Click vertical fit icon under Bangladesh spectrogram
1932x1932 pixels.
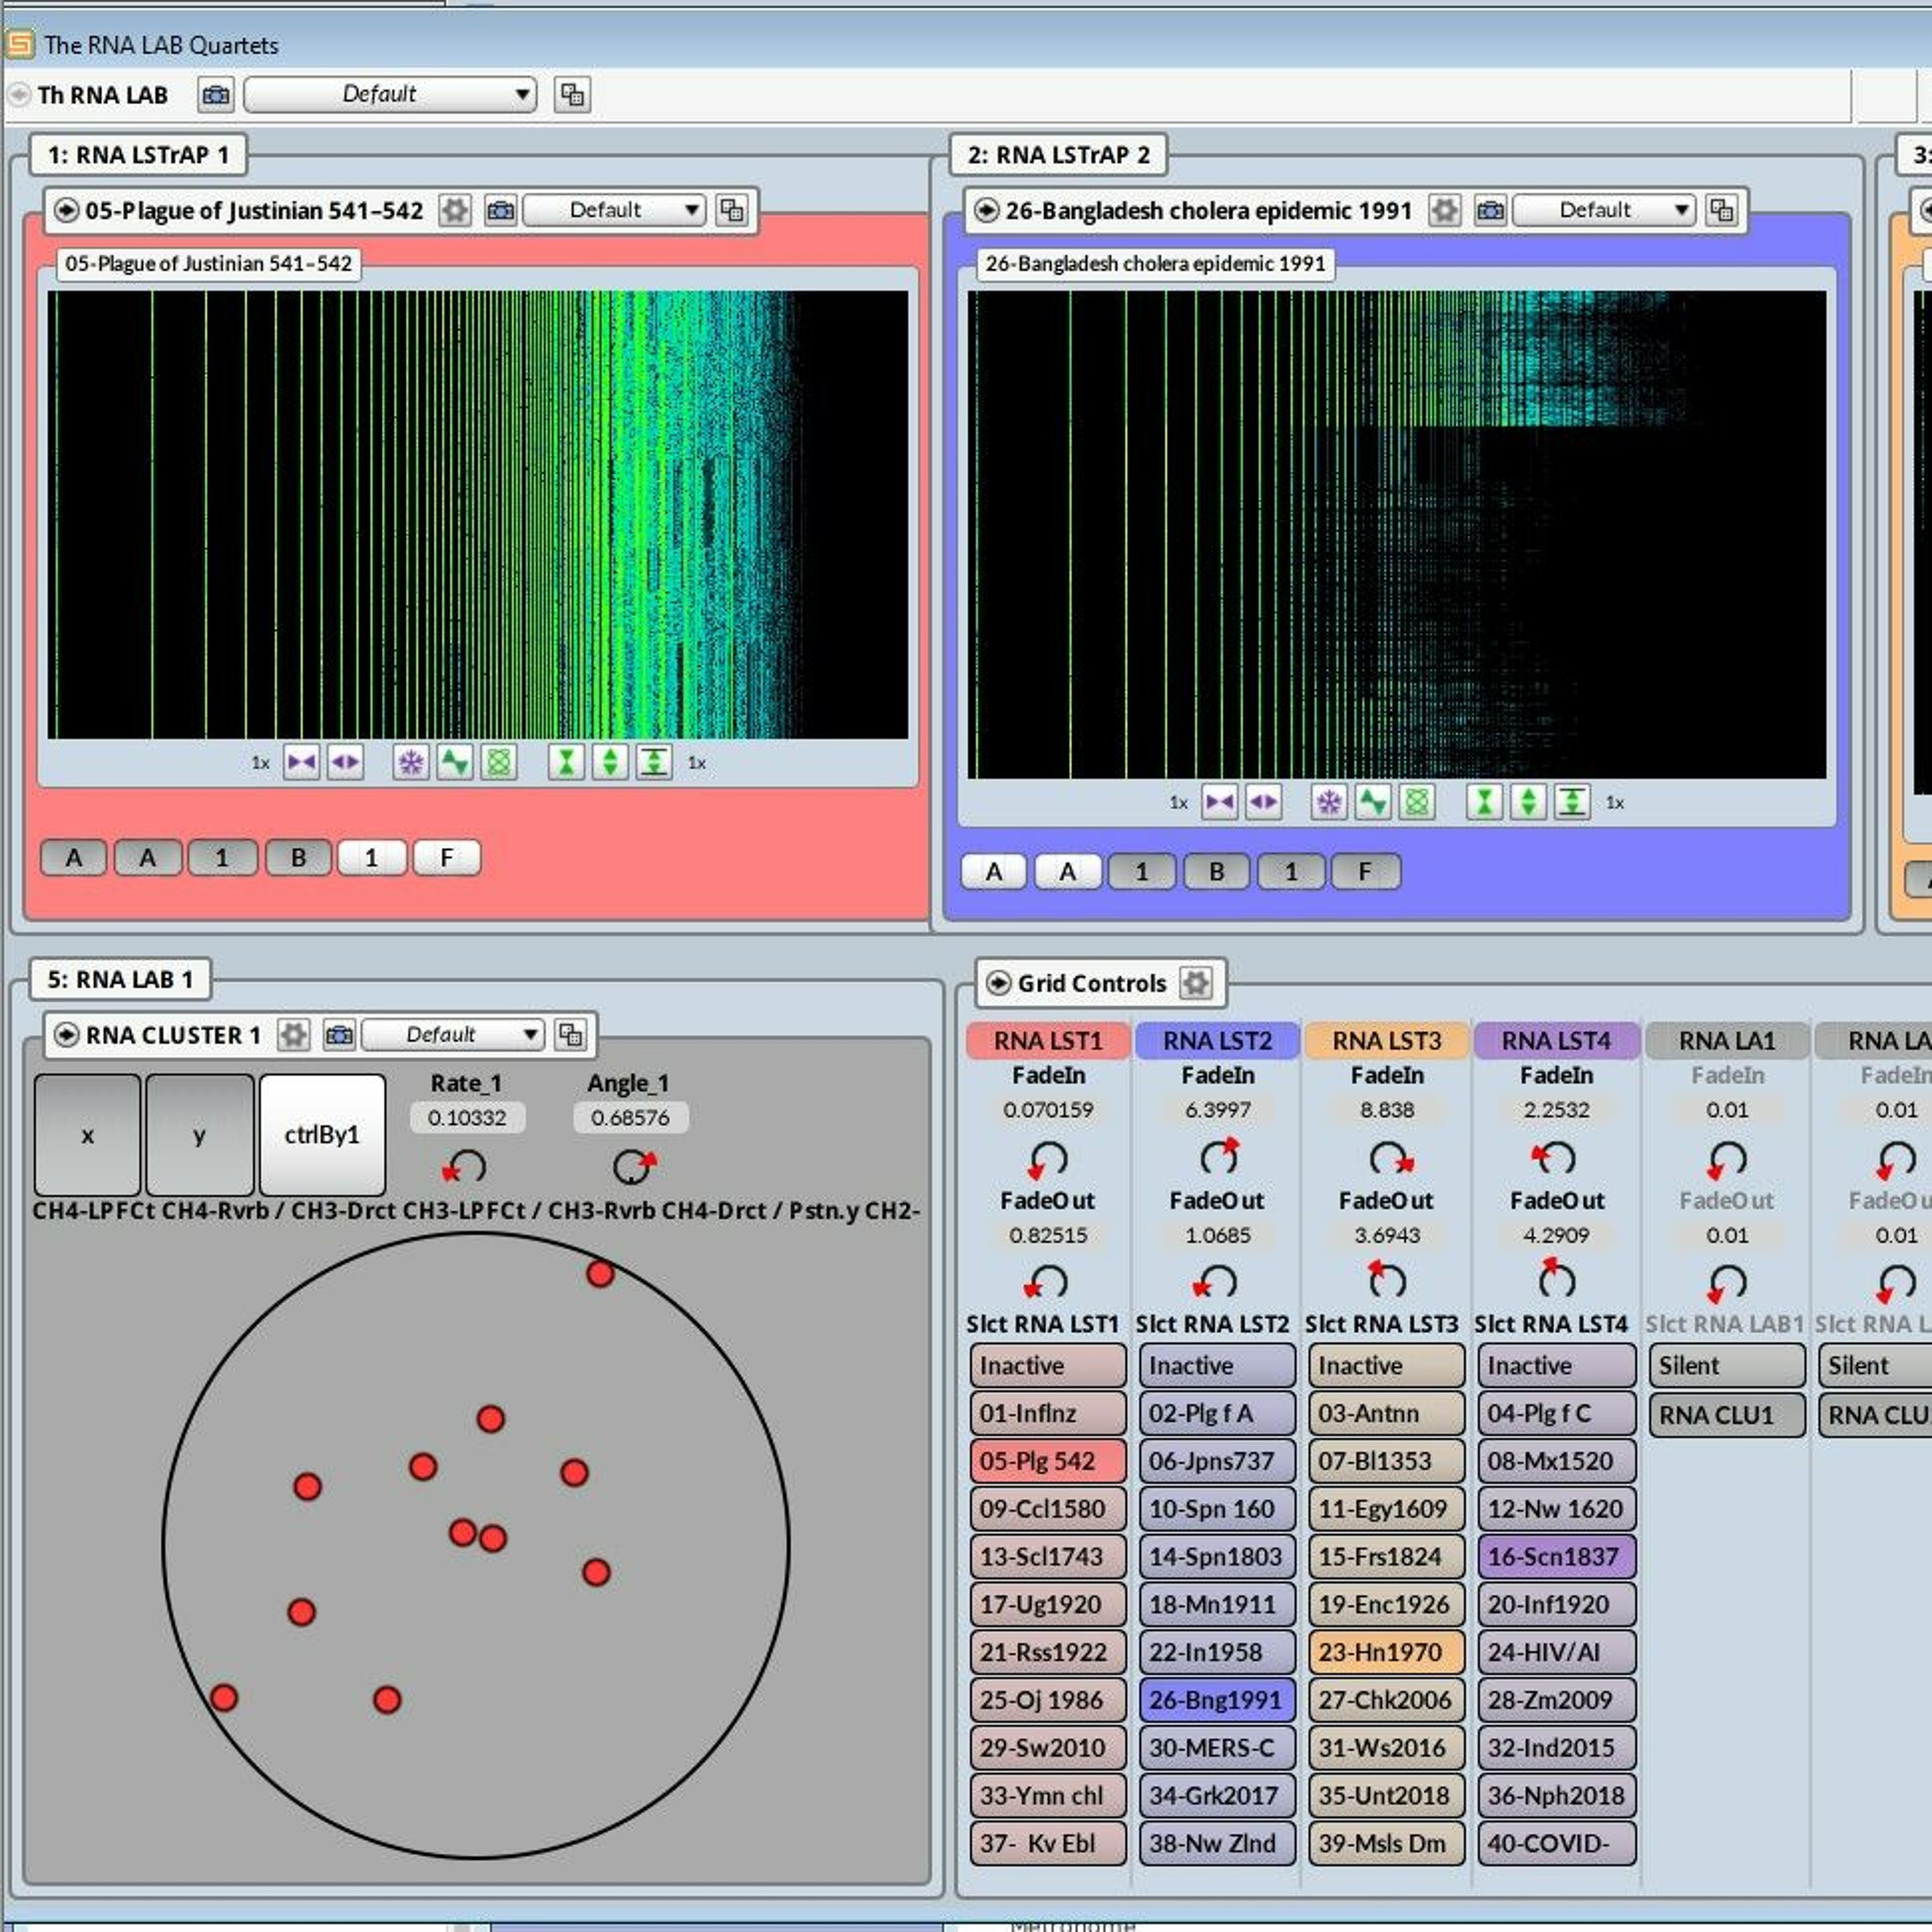[x=1572, y=802]
